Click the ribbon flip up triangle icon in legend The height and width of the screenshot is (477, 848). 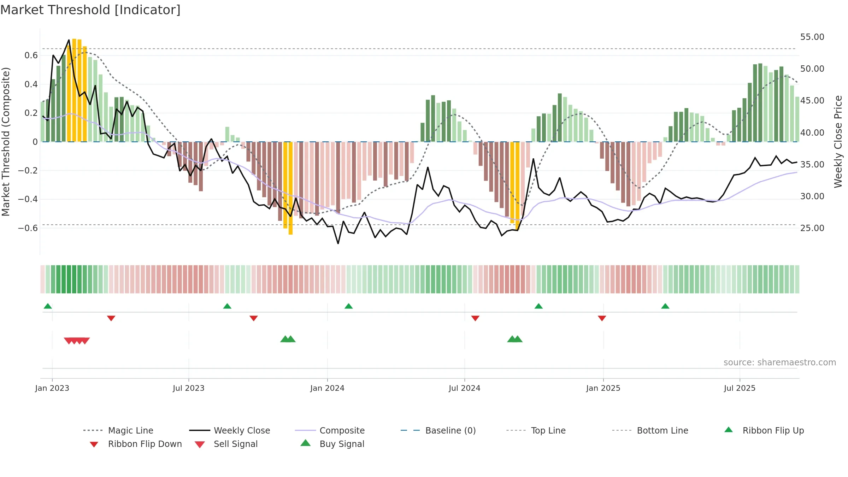click(729, 430)
